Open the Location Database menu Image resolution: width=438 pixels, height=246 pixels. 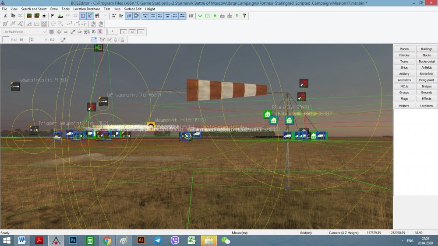[86, 9]
